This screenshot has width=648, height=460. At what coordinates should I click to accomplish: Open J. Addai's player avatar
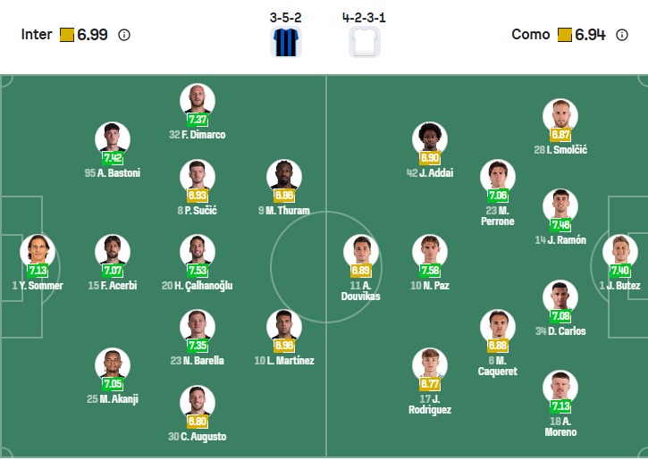click(x=430, y=139)
